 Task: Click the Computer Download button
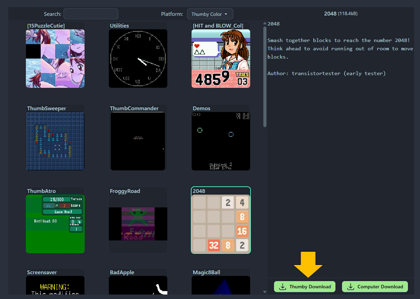(x=375, y=287)
